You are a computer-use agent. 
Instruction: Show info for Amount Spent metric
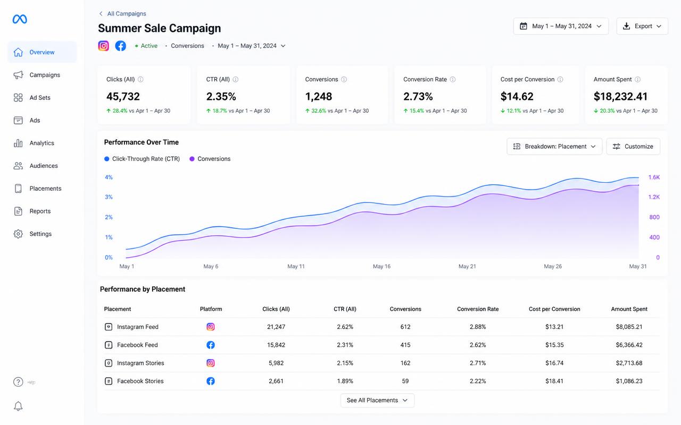pos(637,79)
